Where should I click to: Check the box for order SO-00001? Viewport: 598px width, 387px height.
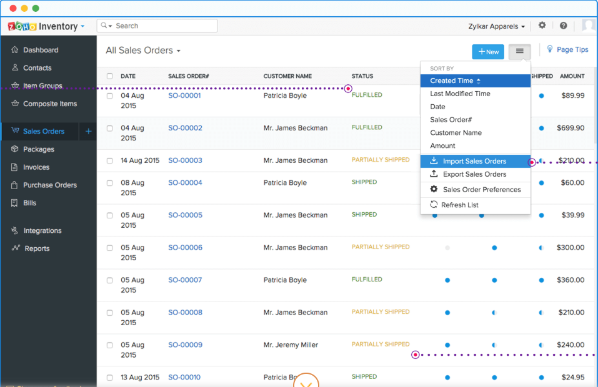coord(110,96)
